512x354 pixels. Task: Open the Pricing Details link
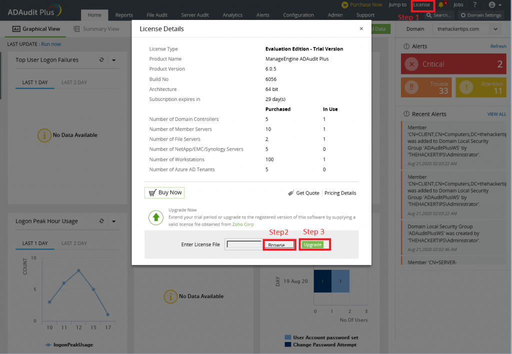(x=340, y=193)
